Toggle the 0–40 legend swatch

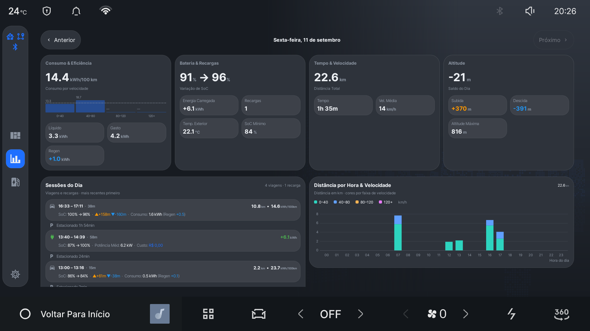(316, 202)
